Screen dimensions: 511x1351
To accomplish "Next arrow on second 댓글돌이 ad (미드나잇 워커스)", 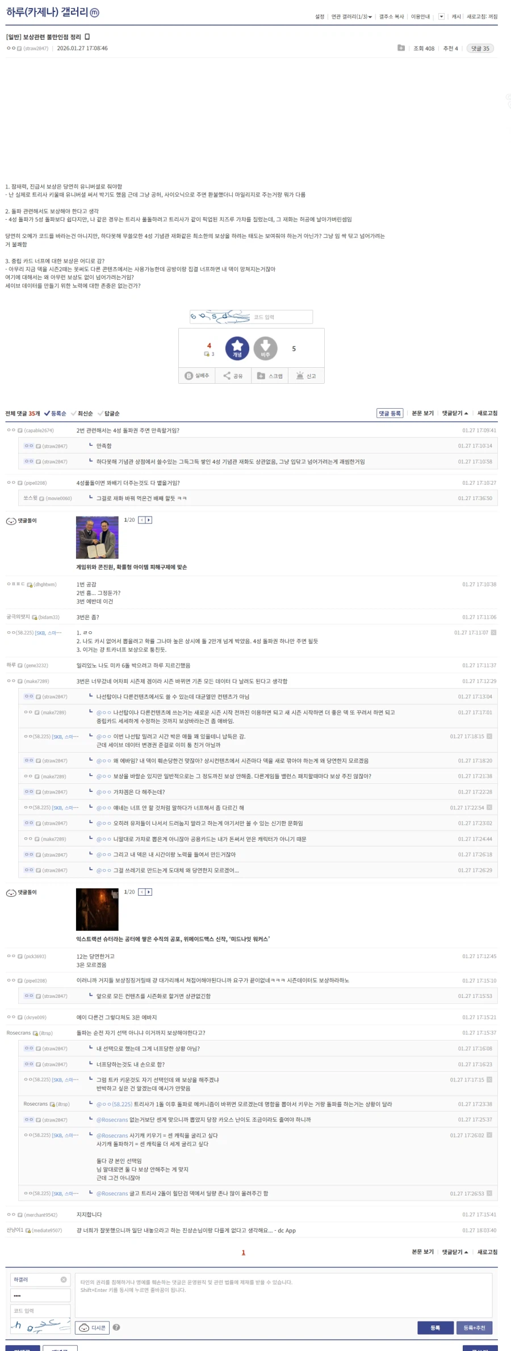I will point(149,892).
